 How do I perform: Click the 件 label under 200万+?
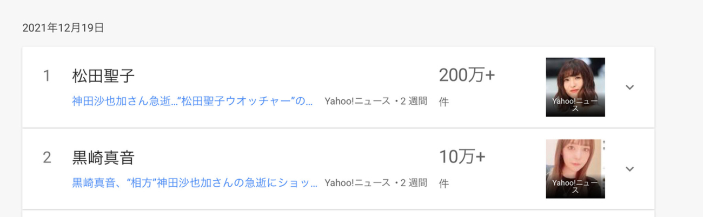pos(443,101)
